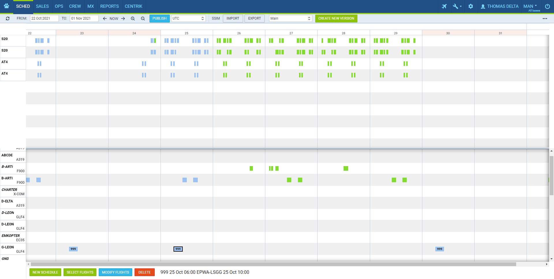Open the airplane fleet panel in top bar

[x=444, y=6]
